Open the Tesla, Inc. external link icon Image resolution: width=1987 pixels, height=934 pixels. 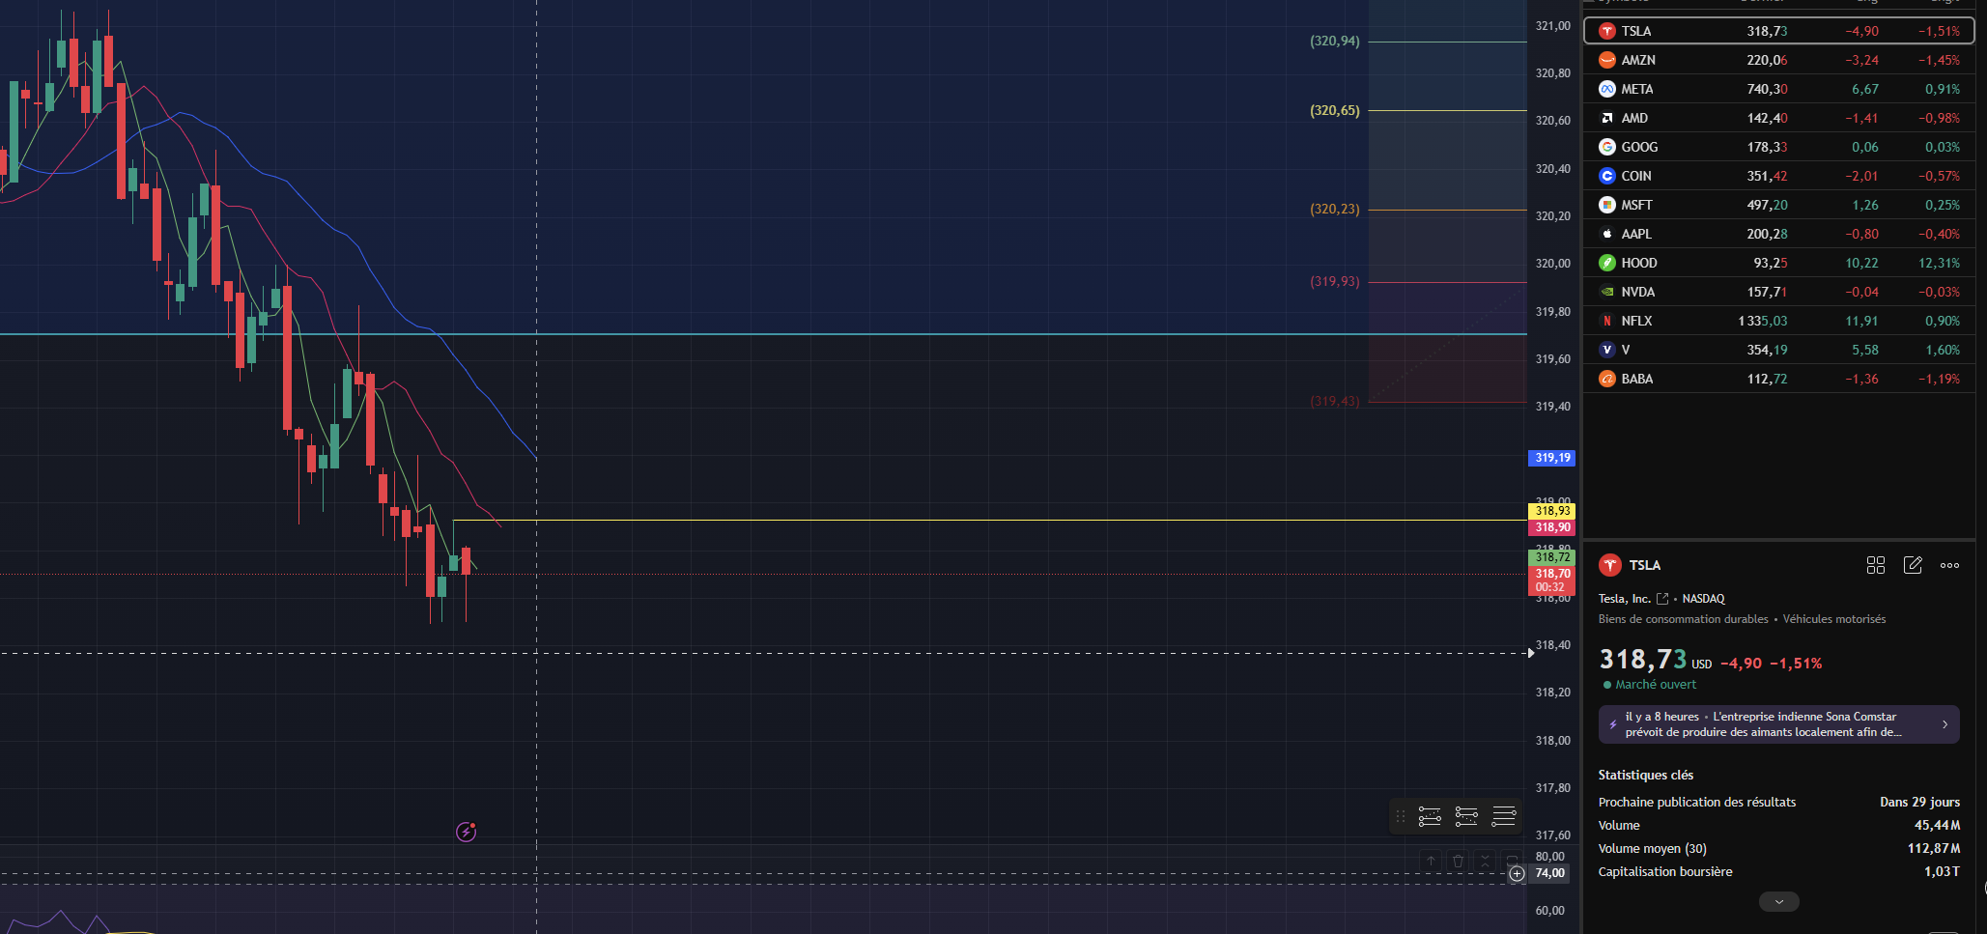click(1662, 599)
